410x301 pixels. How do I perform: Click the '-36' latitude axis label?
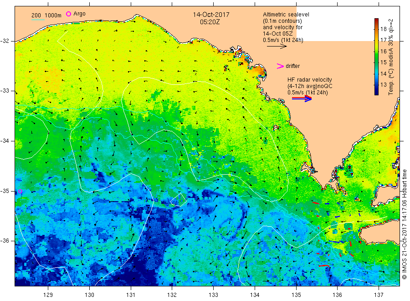tap(5, 241)
